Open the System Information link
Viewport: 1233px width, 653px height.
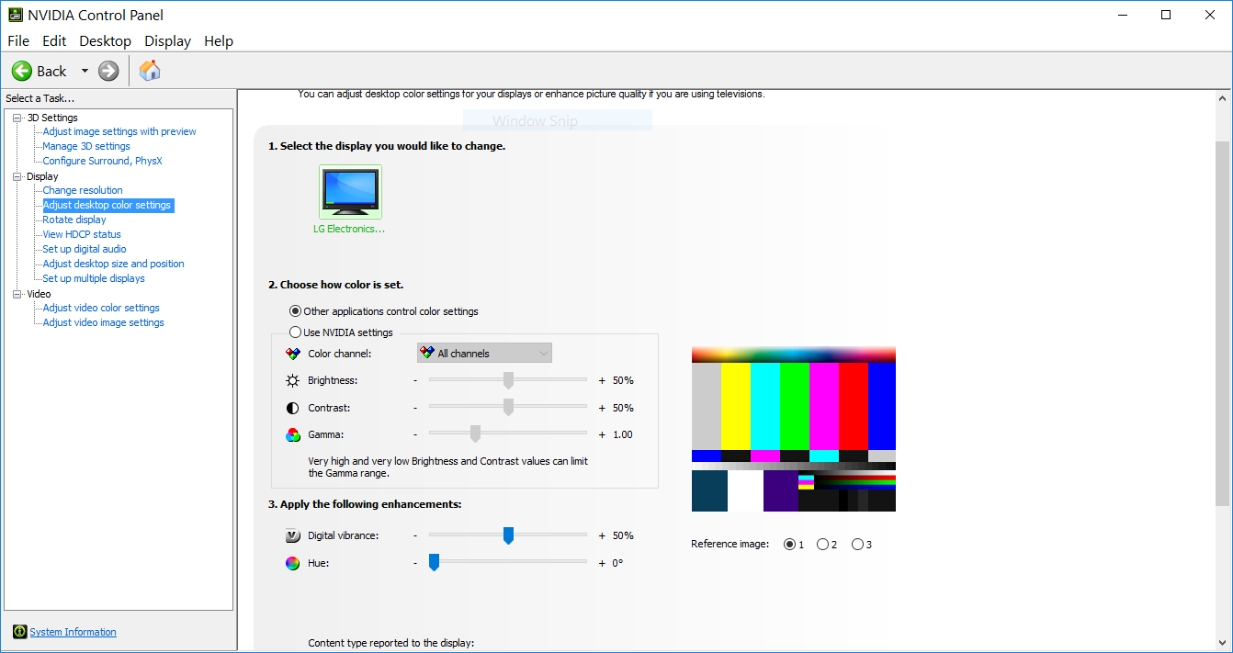coord(74,632)
